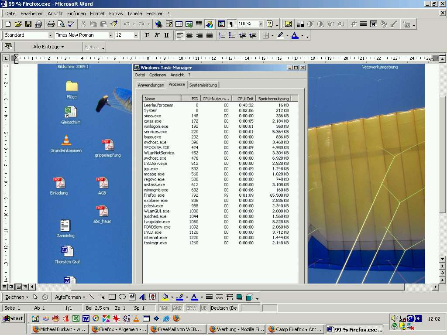This screenshot has height=335, width=447.
Task: Insert a hyperlink using the globe icon
Action: (158, 24)
